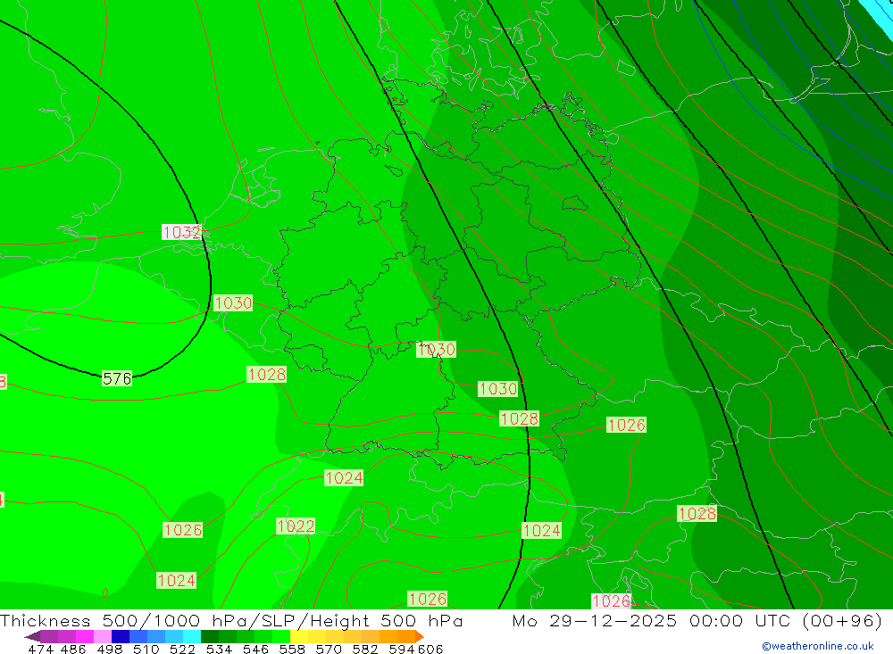Pick the light pink legend swatch
The height and width of the screenshot is (654, 893).
pyautogui.click(x=103, y=636)
